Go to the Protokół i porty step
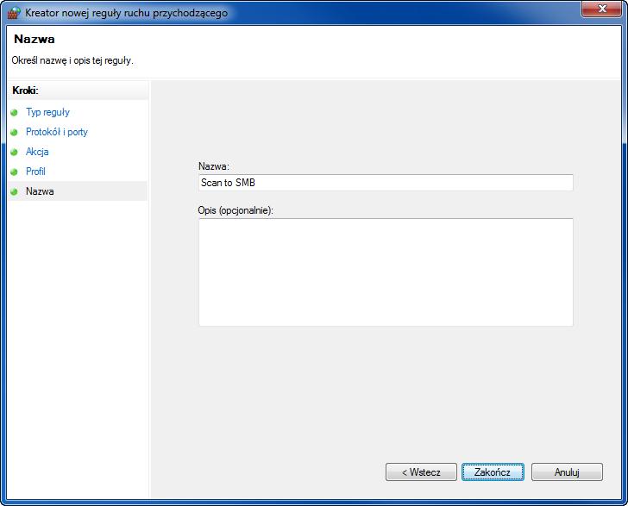628x506 pixels. pyautogui.click(x=56, y=132)
